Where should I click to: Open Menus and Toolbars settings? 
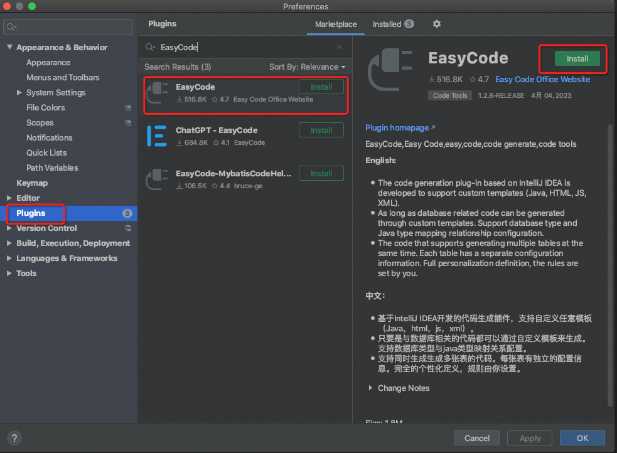click(x=63, y=77)
